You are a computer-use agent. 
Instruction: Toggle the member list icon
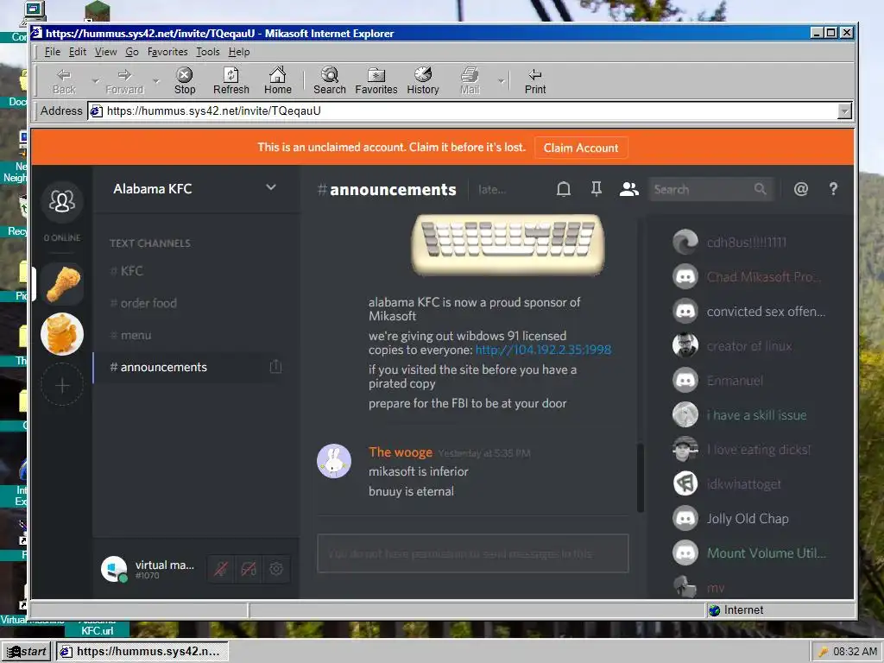(628, 189)
